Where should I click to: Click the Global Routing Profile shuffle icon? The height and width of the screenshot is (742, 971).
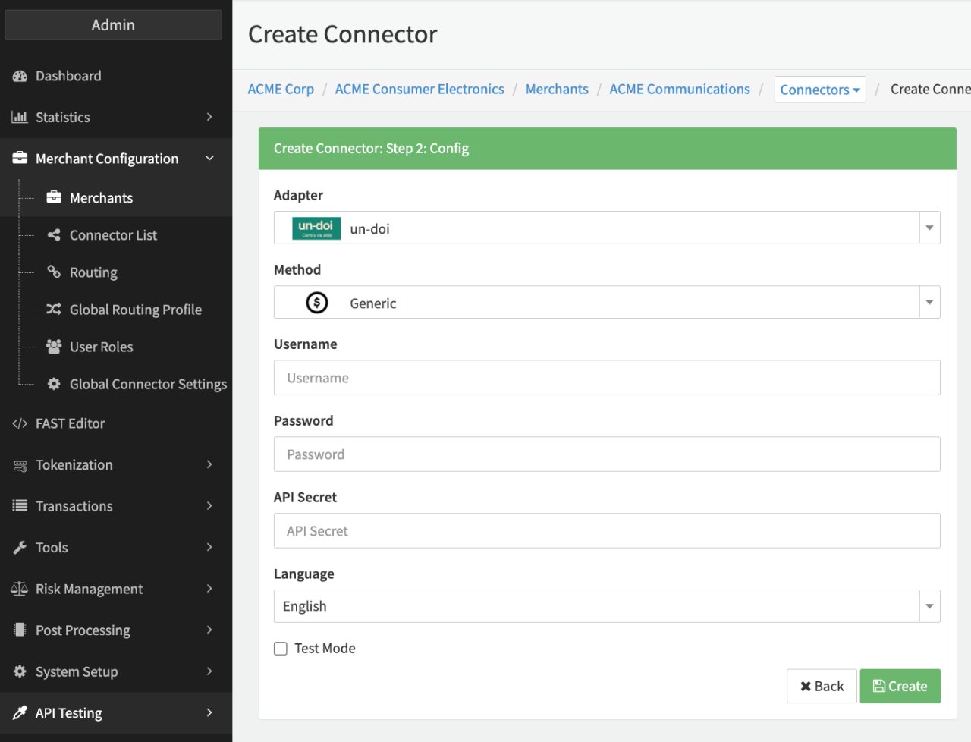[54, 309]
